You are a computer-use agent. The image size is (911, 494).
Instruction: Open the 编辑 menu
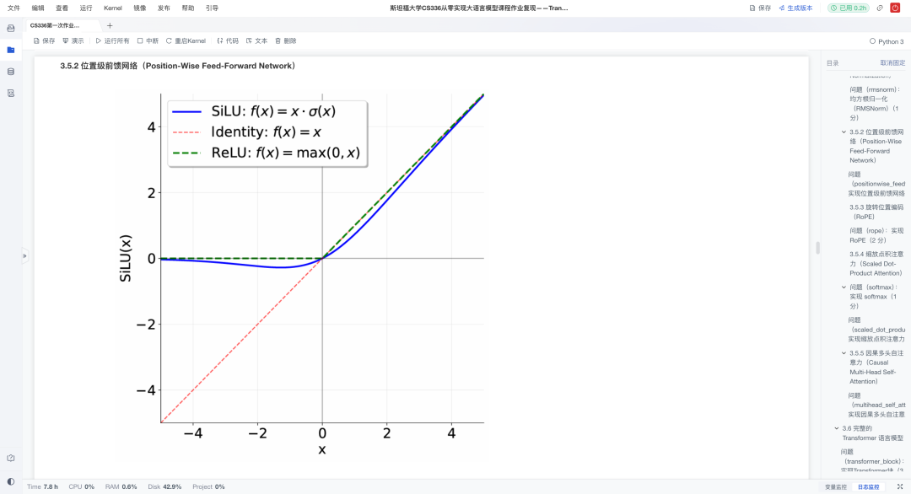[38, 8]
